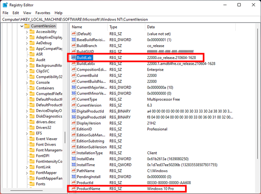Select the CurrentVersion folder icon in the tree

27,26
